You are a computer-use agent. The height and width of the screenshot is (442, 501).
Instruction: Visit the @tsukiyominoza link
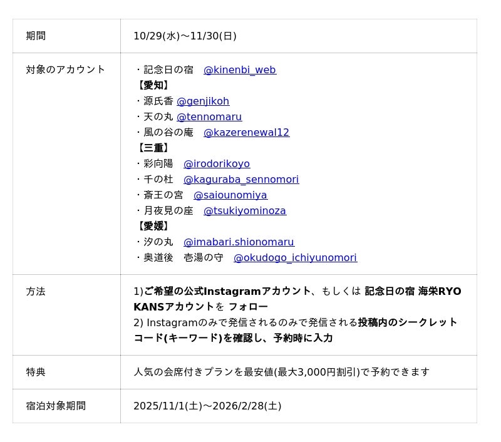[x=244, y=211]
